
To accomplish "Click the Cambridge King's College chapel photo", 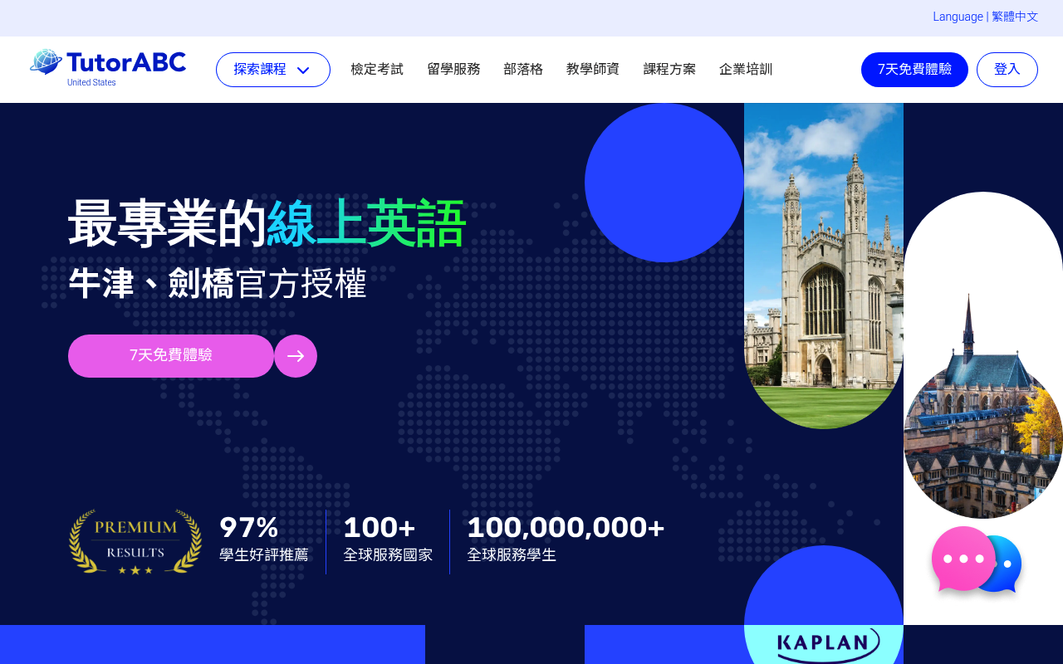I will 824,266.
